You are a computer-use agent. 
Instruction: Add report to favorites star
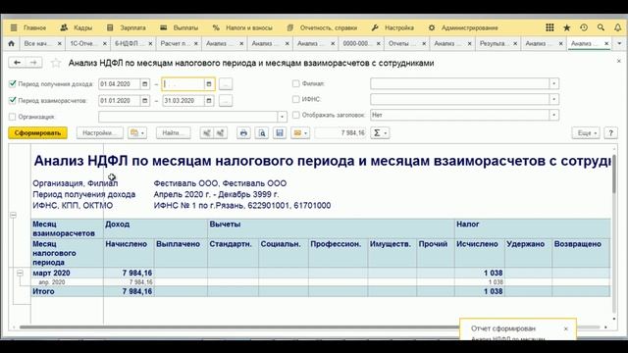tap(56, 63)
